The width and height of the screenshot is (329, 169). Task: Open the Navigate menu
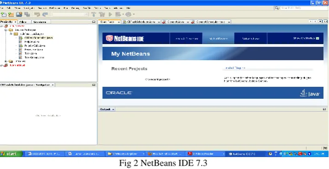29,8
